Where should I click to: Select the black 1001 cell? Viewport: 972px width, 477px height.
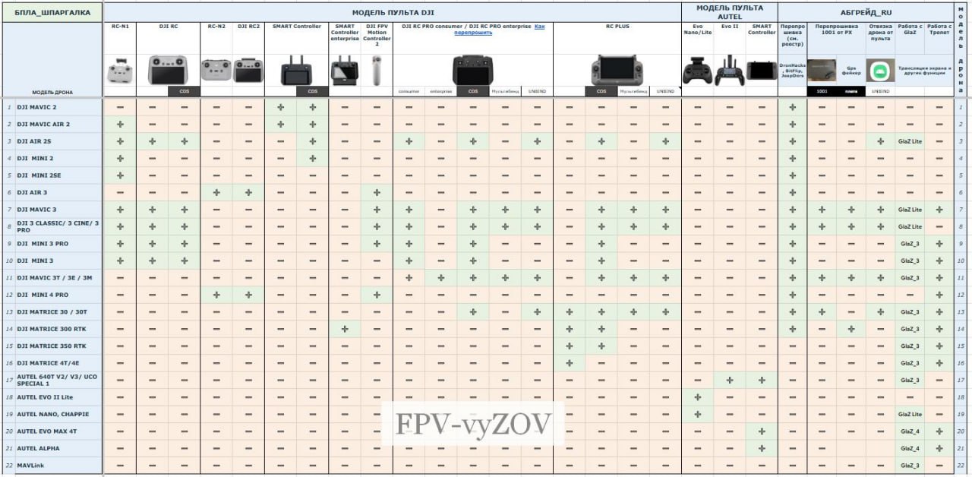[821, 91]
